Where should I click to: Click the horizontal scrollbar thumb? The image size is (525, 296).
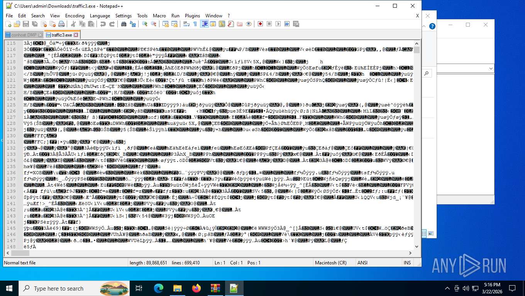[20, 253]
